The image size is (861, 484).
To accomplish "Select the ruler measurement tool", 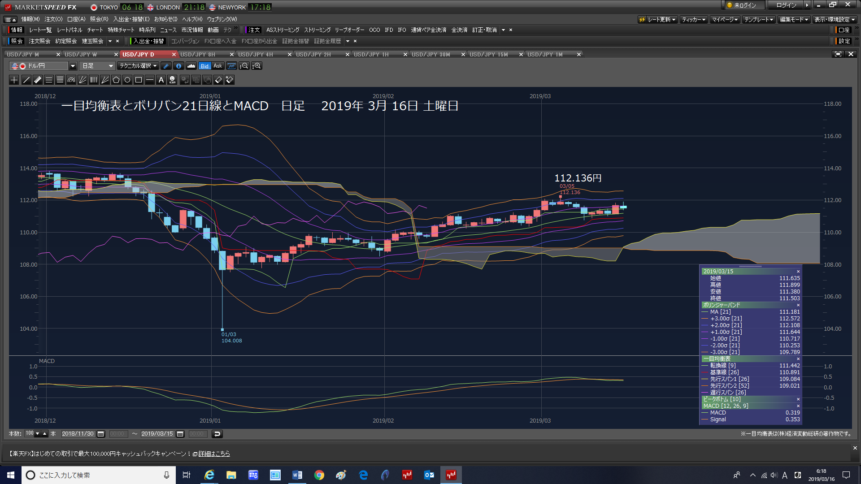I will (38, 80).
